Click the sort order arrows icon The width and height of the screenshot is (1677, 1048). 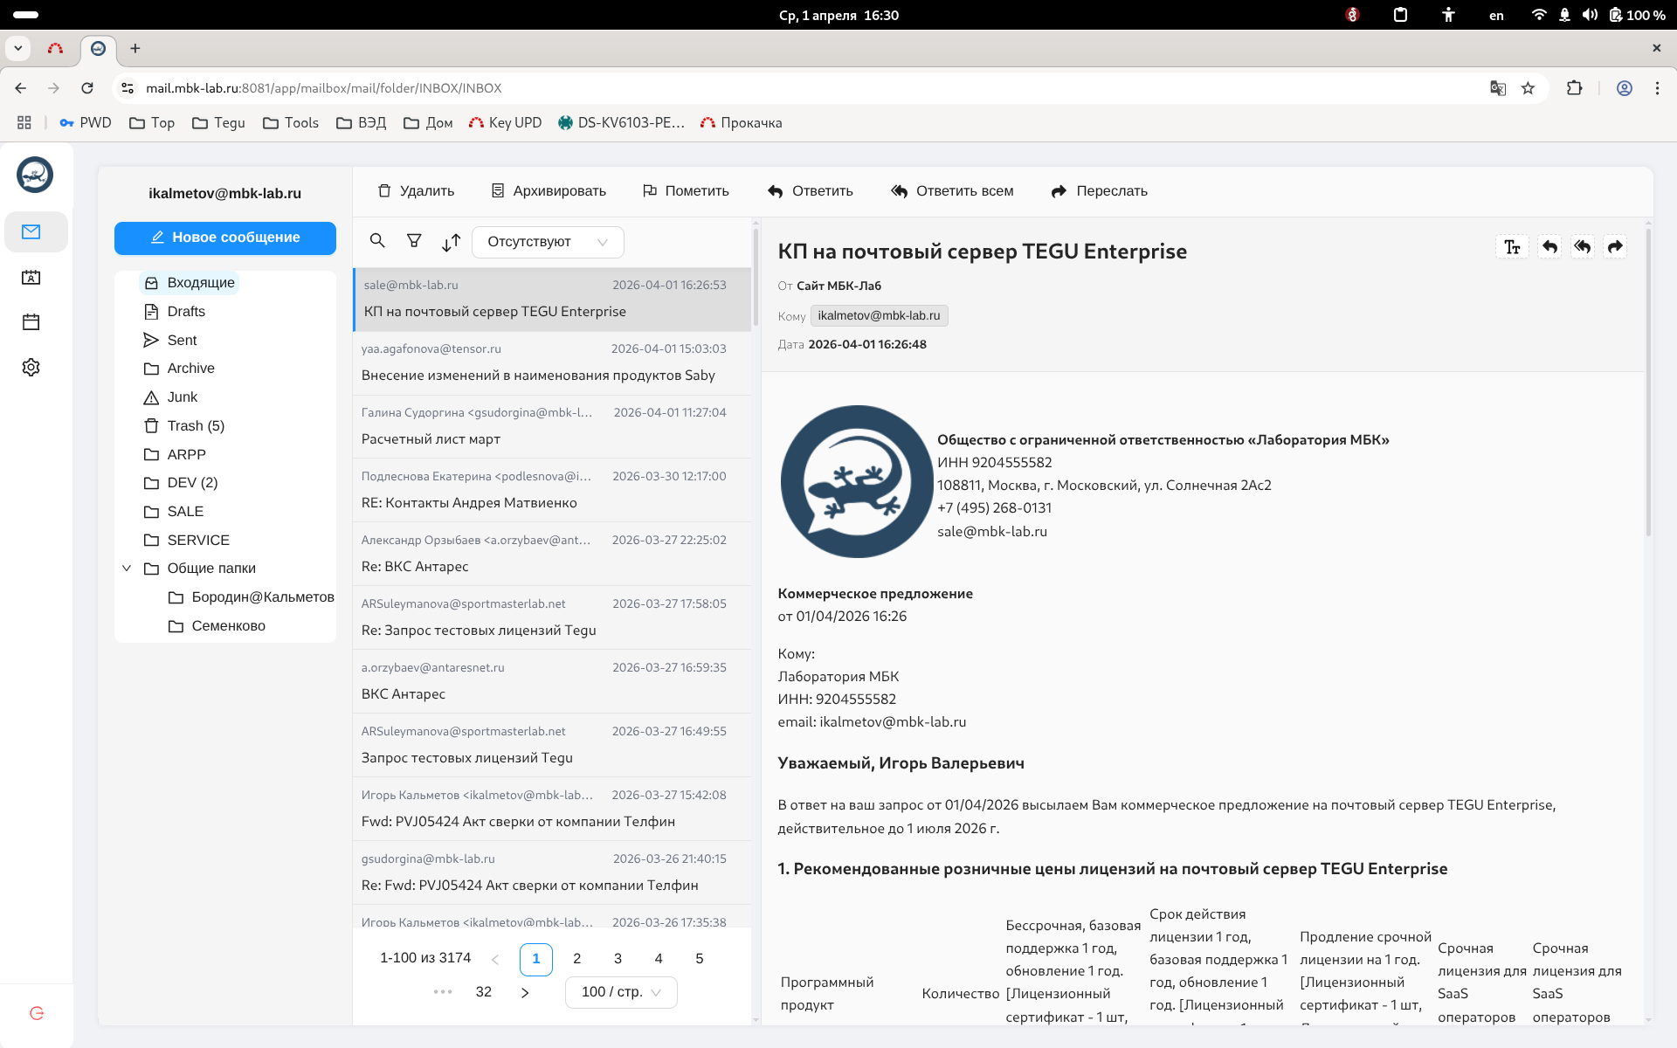[451, 242]
